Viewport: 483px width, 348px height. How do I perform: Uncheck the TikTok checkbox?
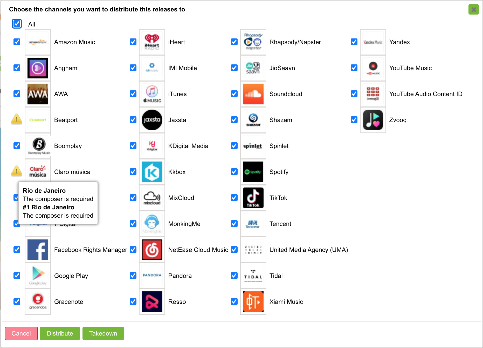(234, 198)
